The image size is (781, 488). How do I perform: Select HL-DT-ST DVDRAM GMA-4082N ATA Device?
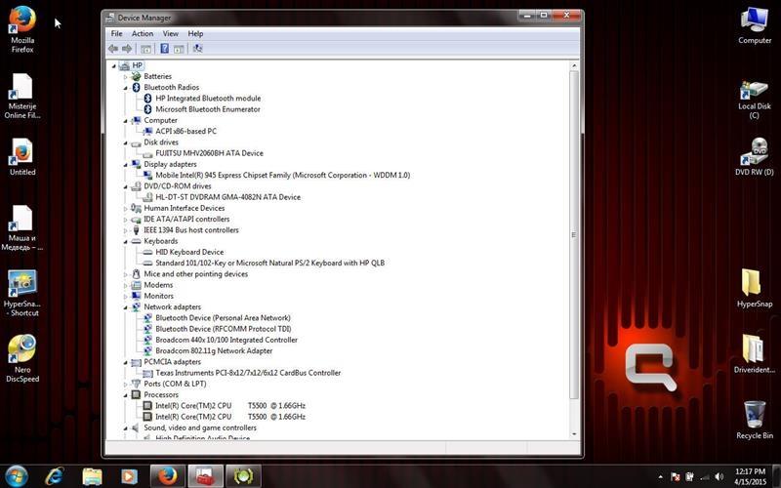[x=228, y=197]
